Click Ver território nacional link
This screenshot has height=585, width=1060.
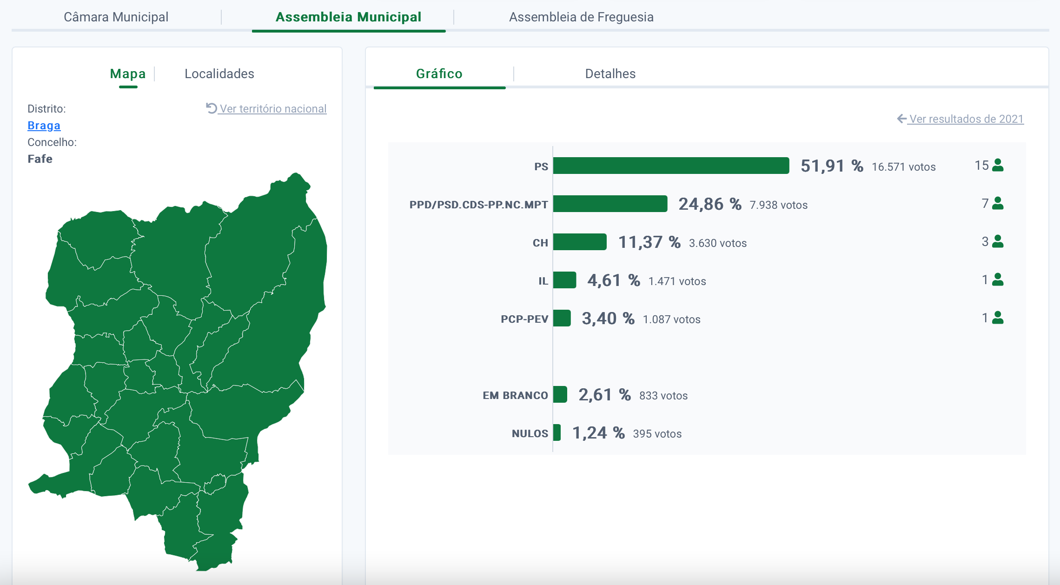pos(273,109)
